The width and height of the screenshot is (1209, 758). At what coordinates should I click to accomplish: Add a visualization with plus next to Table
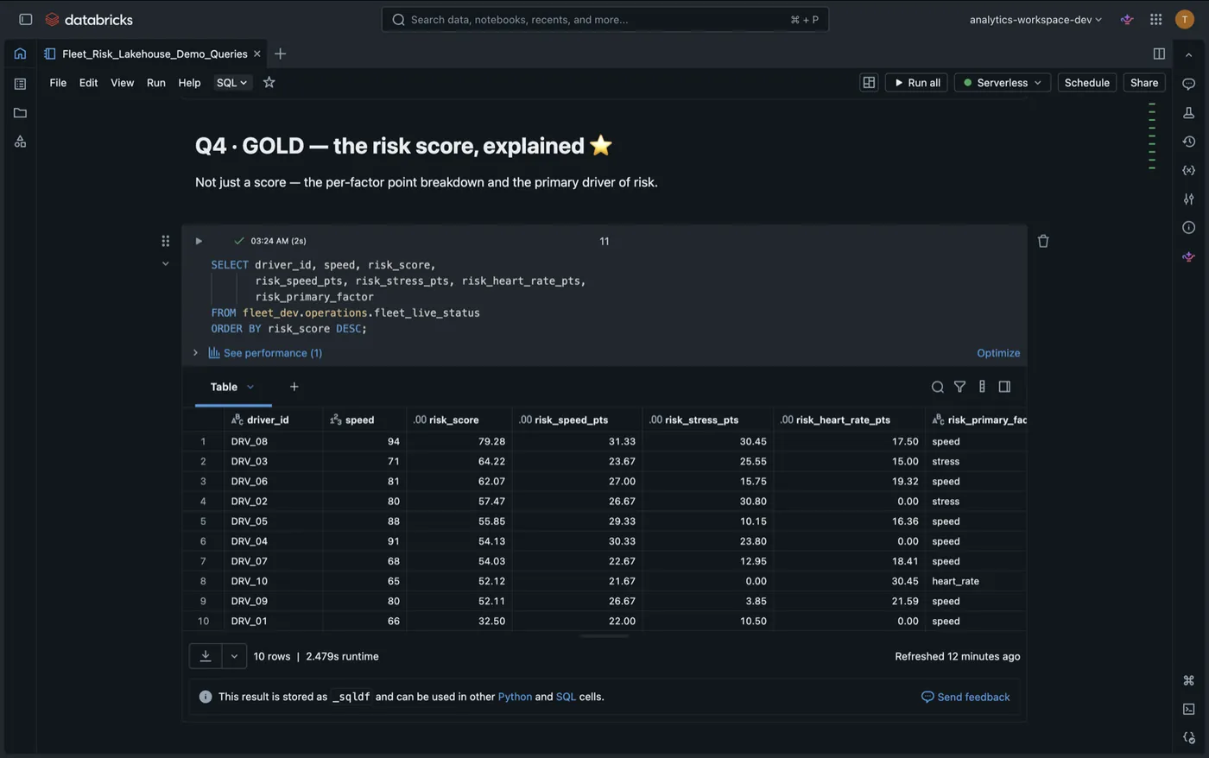pos(294,387)
